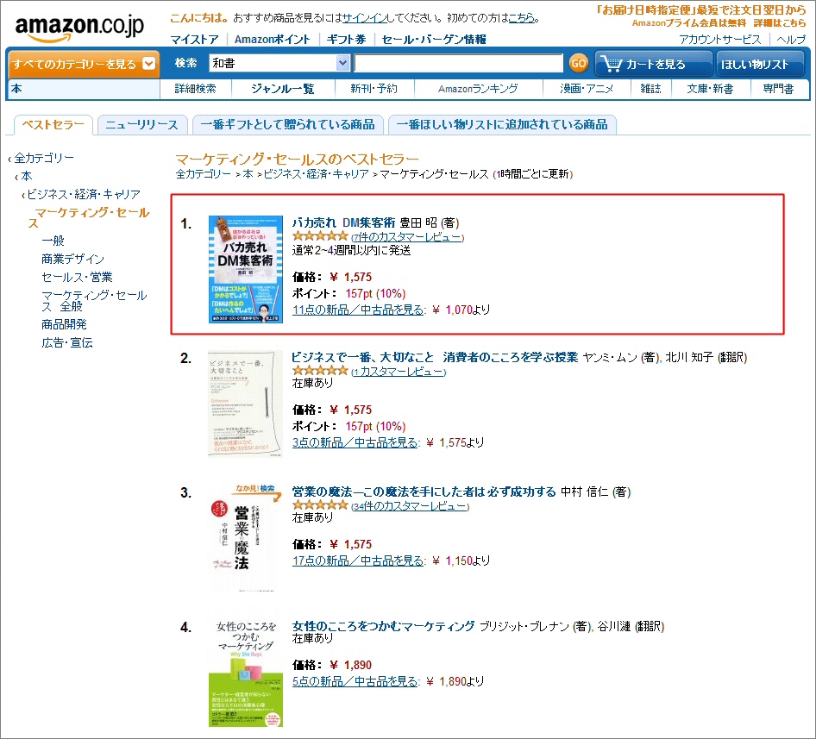Viewport: 816px width, 739px height.
Task: Click the shopping cart icon
Action: point(611,64)
